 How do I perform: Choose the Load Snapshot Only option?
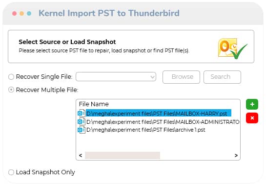click(x=11, y=172)
